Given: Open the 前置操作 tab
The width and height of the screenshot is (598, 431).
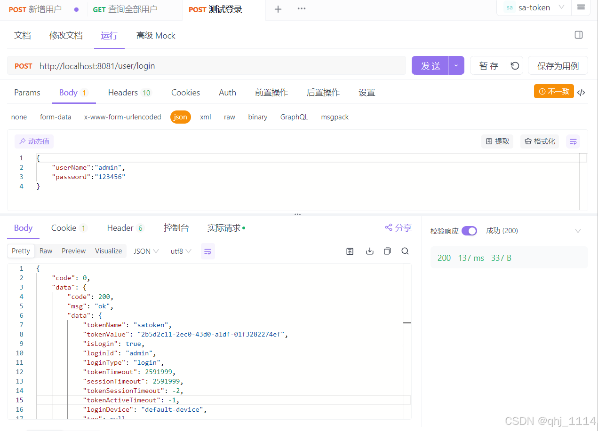Looking at the screenshot, I should click(271, 93).
